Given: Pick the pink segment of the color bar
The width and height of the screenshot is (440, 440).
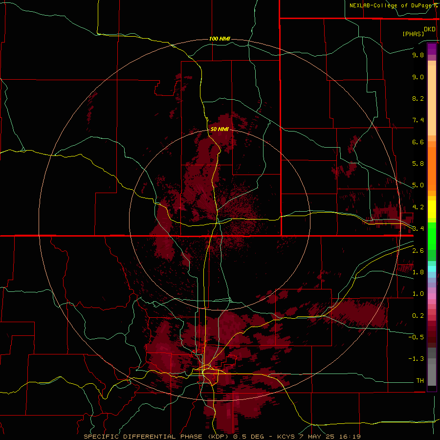Looking at the screenshot, I should pyautogui.click(x=432, y=296).
